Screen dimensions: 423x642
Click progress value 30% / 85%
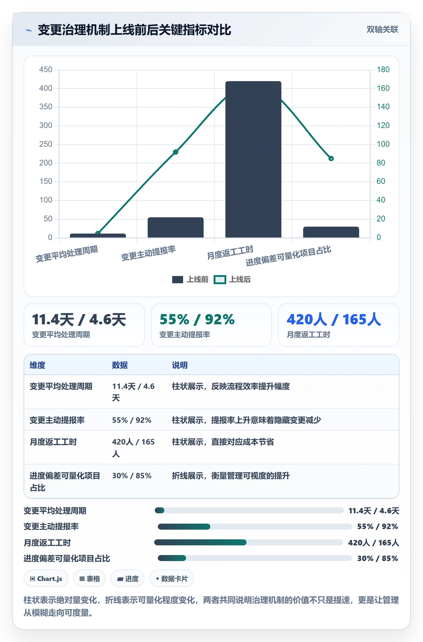coord(378,558)
